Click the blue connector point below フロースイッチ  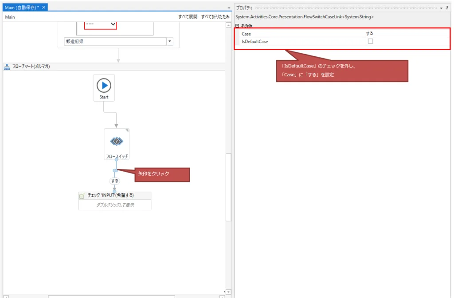click(x=115, y=170)
